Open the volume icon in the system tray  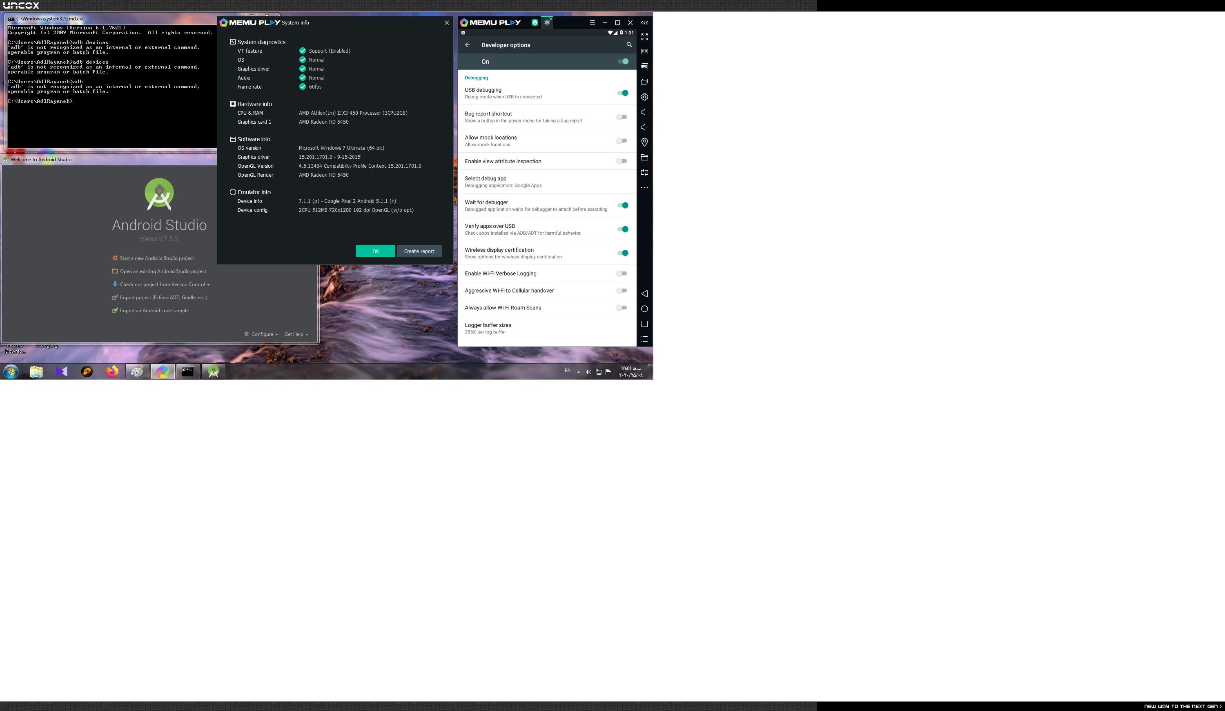coord(588,372)
